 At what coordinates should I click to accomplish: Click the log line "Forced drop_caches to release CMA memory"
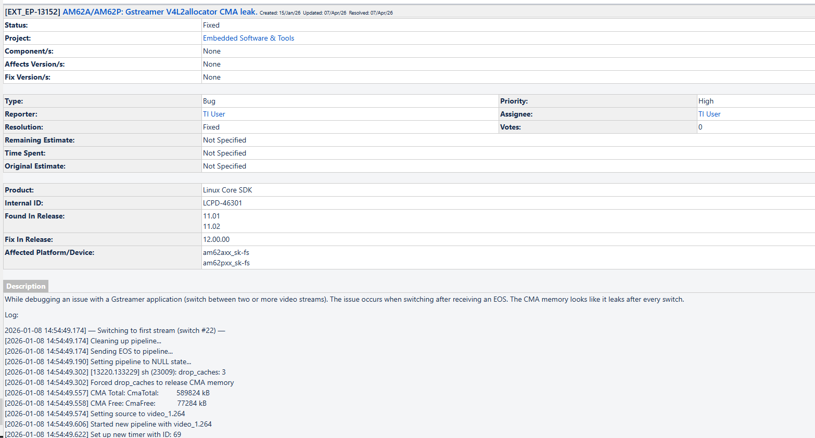pos(119,382)
